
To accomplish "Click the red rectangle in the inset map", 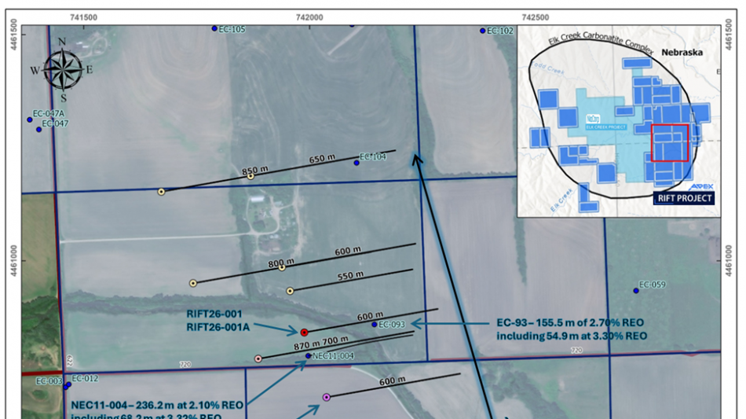I will pos(671,143).
